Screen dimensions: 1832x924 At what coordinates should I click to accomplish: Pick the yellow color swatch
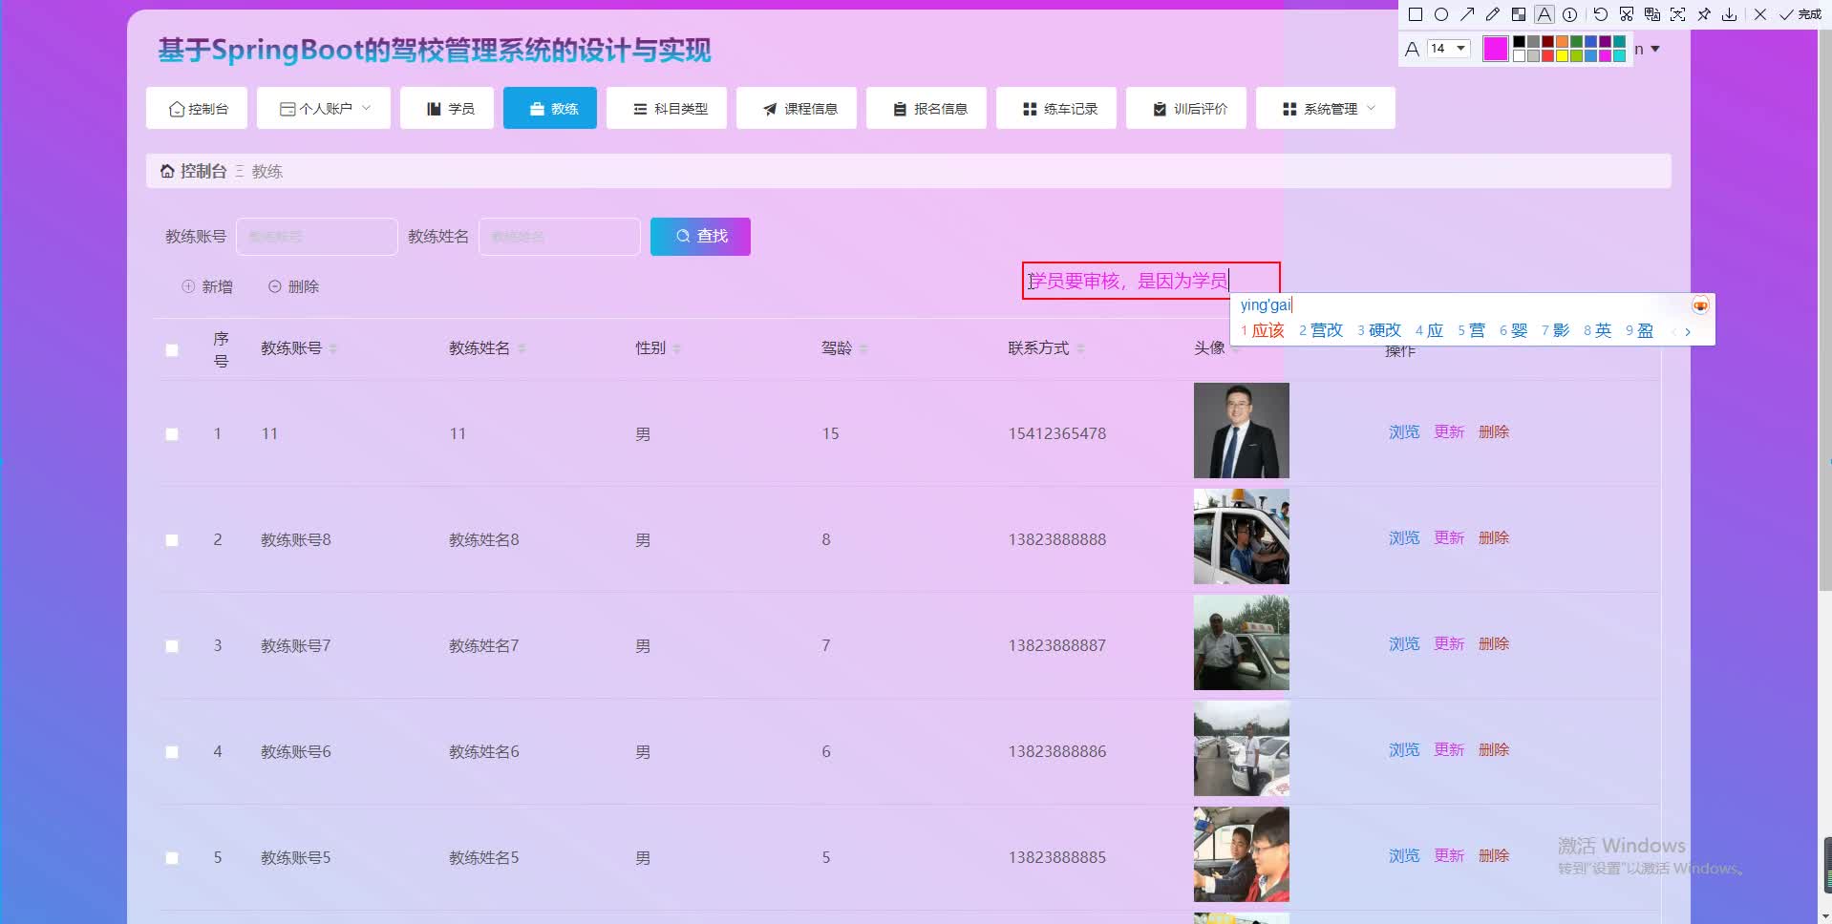point(1563,55)
